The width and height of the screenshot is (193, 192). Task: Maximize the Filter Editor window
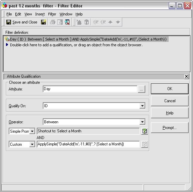pos(180,6)
